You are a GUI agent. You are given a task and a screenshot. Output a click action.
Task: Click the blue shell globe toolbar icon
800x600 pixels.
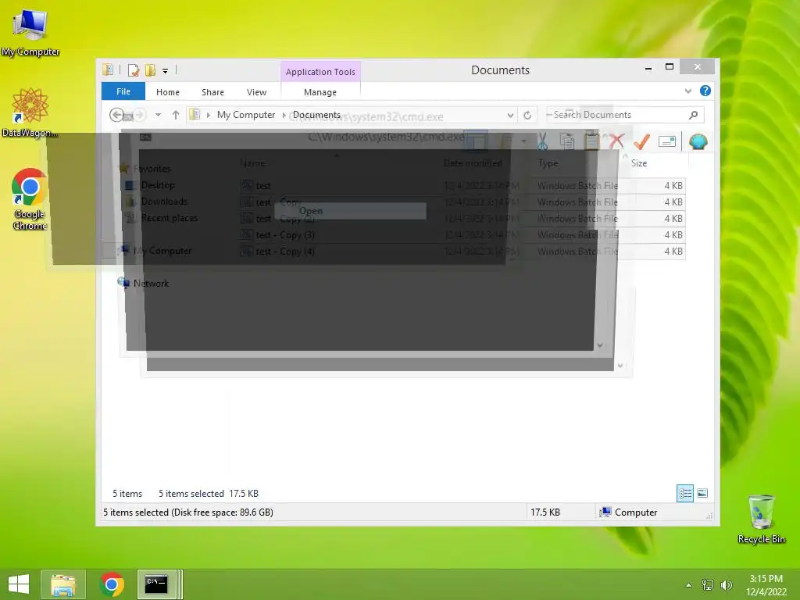(698, 141)
